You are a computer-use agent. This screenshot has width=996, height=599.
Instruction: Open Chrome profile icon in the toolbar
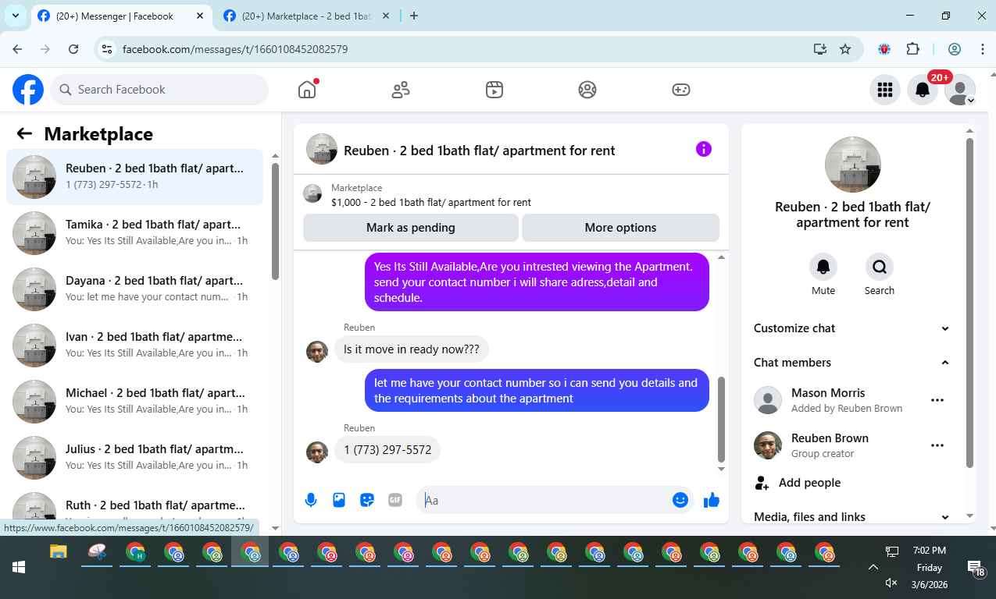coord(955,49)
